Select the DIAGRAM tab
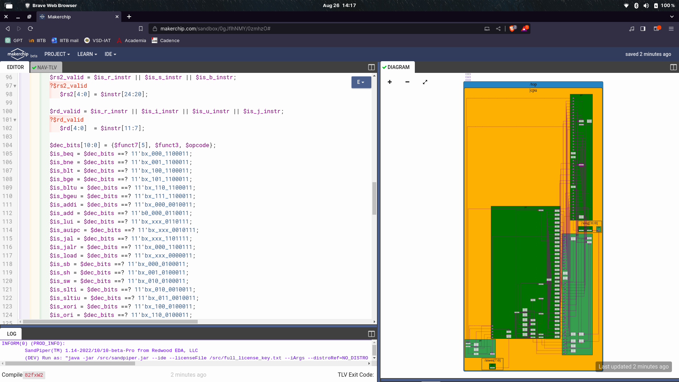Image resolution: width=679 pixels, height=382 pixels. 397,67
